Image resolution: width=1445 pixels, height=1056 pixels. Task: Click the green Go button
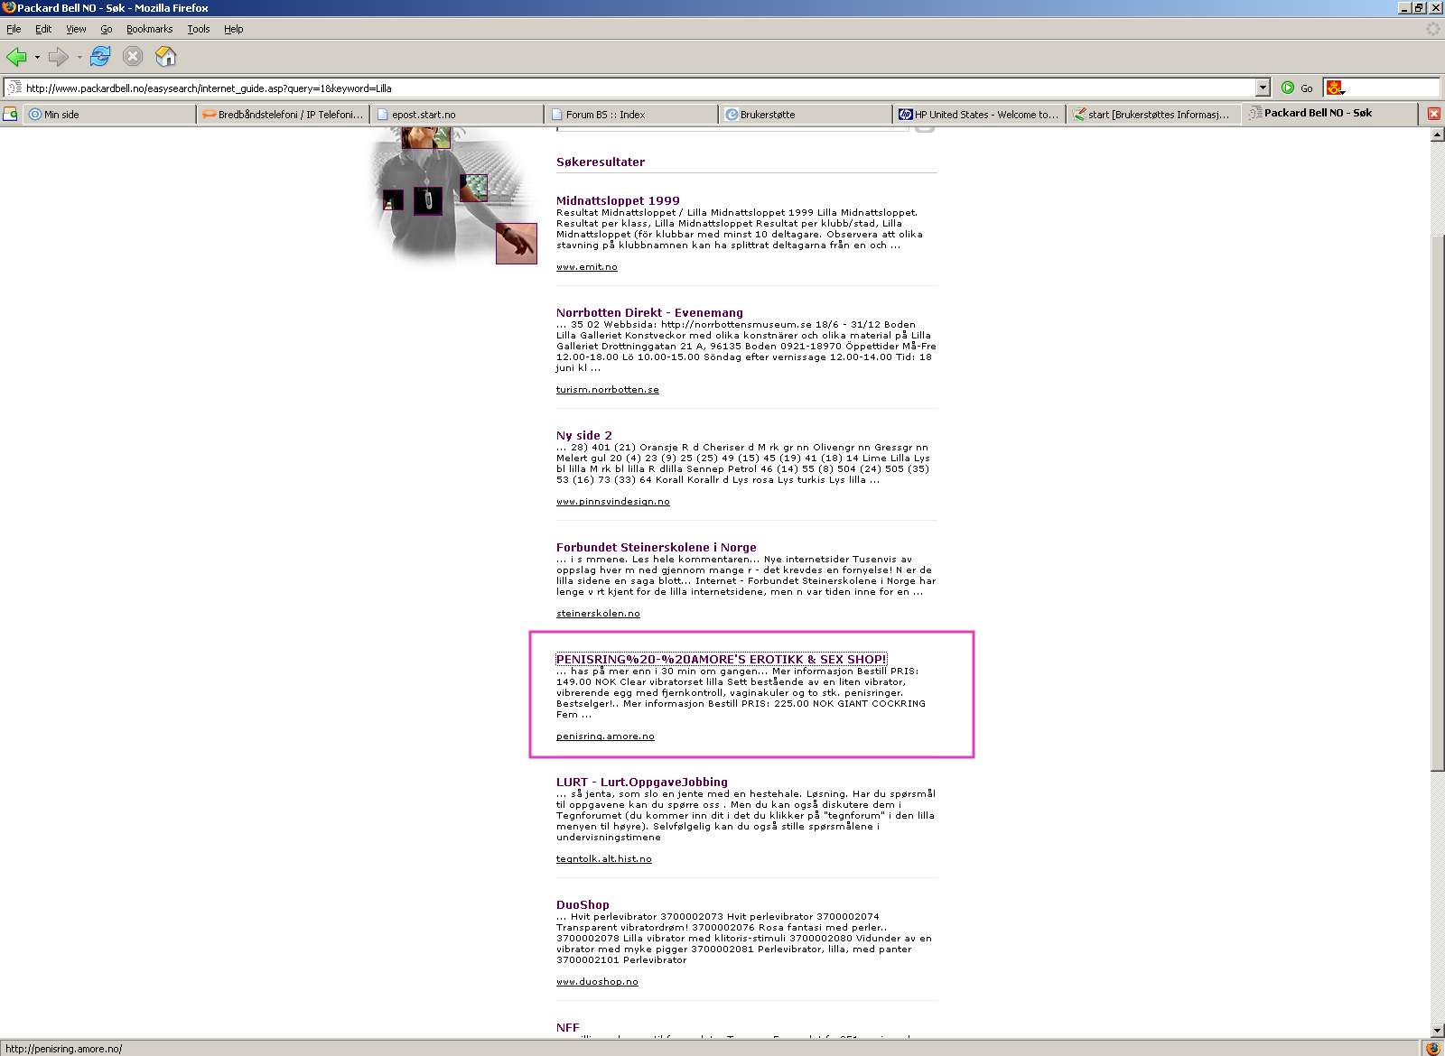[1297, 88]
